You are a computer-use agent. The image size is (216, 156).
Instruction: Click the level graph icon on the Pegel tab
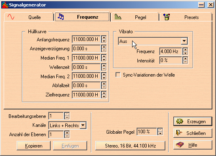[x=118, y=17]
